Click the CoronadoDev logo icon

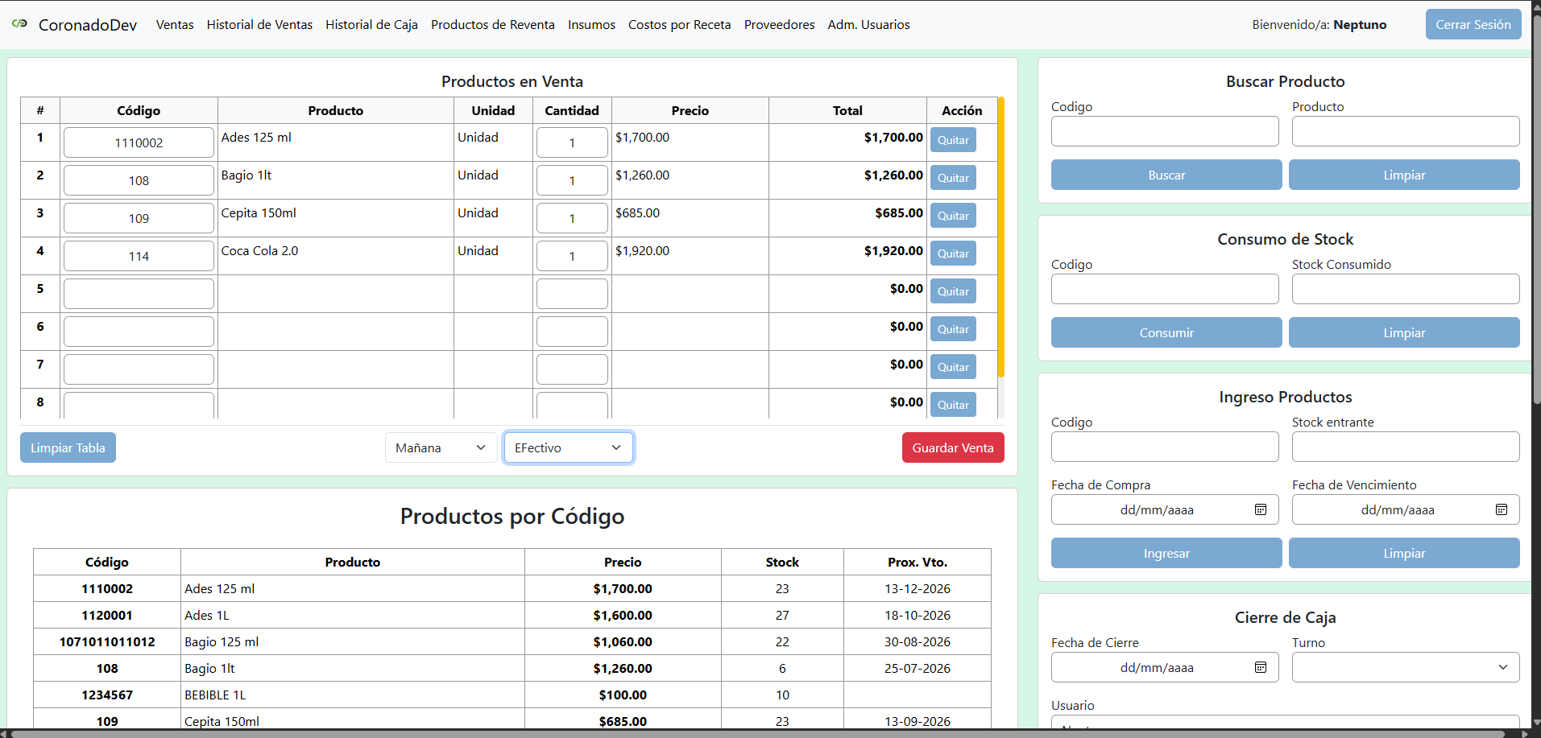(20, 24)
